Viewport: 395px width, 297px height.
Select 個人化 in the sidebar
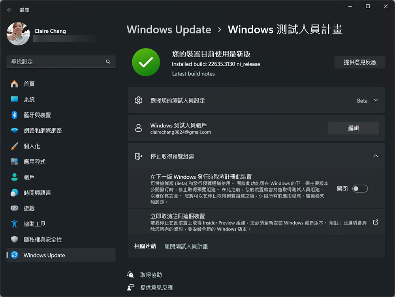point(61,146)
